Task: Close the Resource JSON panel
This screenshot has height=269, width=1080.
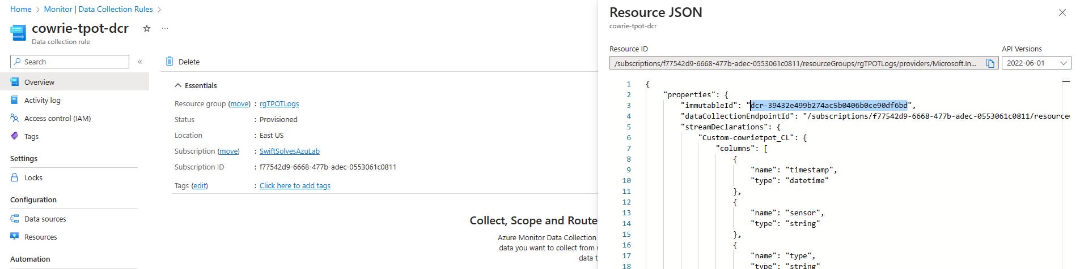Action: tap(1062, 12)
